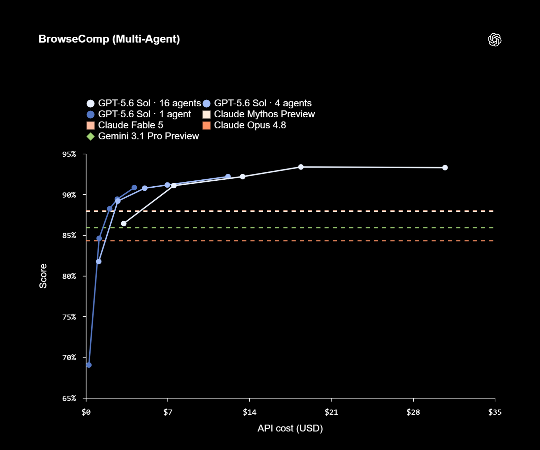The image size is (540, 450).
Task: Click the light blue data point near 82%
Action: point(99,261)
